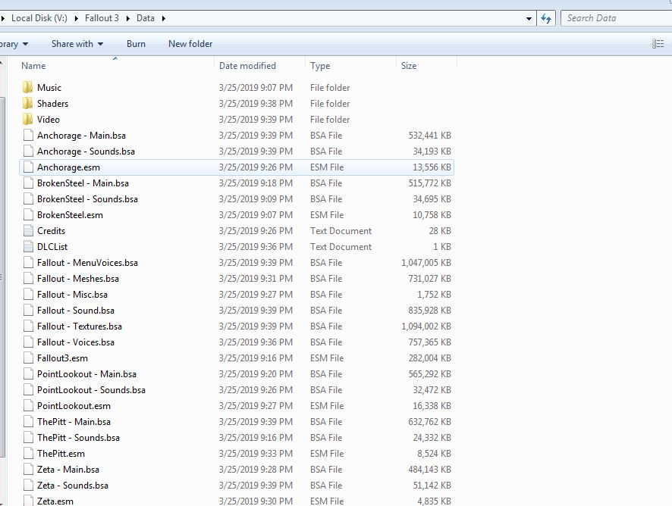Select the BrokenSteel - Main.bsa file icon
This screenshot has height=506, width=672.
tap(28, 183)
